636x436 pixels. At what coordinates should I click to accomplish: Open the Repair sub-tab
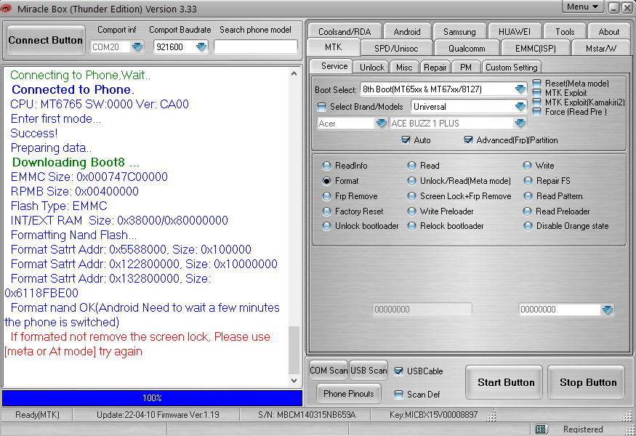[x=435, y=67]
